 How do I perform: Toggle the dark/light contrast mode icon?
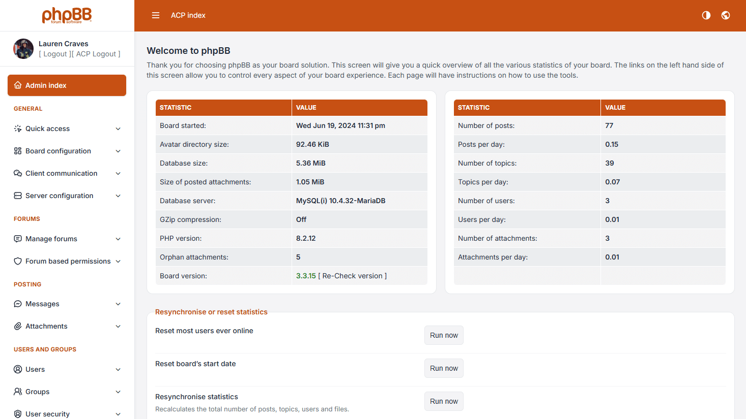coord(706,15)
